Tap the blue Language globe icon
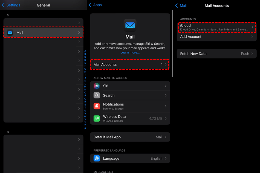 (x=97, y=159)
